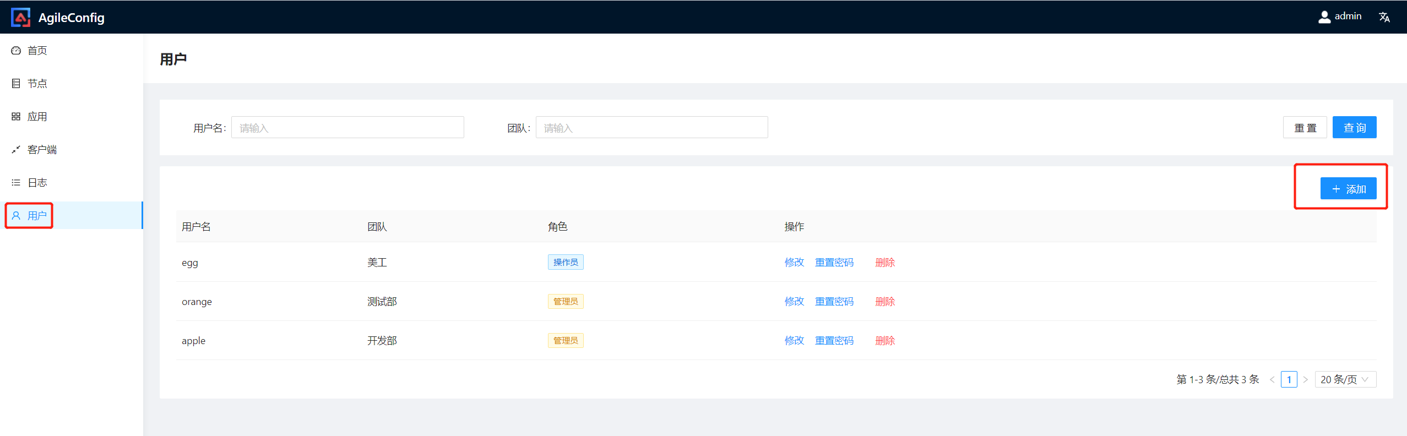
Task: Click the server icon beside 节点
Action: (x=16, y=84)
